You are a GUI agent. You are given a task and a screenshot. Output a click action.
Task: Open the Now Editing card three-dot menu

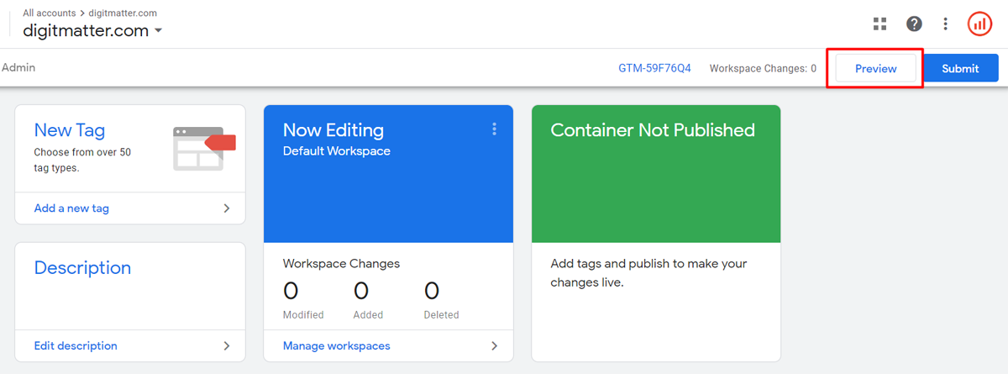[494, 129]
